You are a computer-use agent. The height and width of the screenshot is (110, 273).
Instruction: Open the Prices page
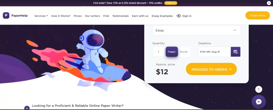pyautogui.click(x=78, y=16)
